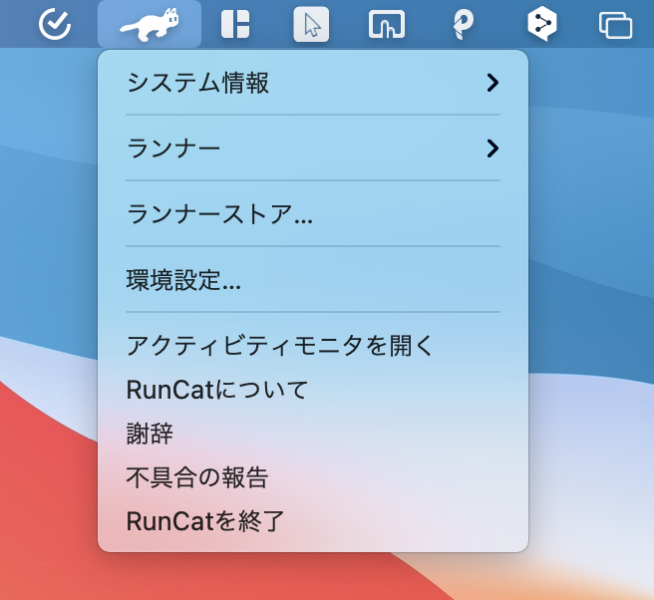Open 環境設定… preferences
This screenshot has height=600, width=654.
(x=313, y=280)
